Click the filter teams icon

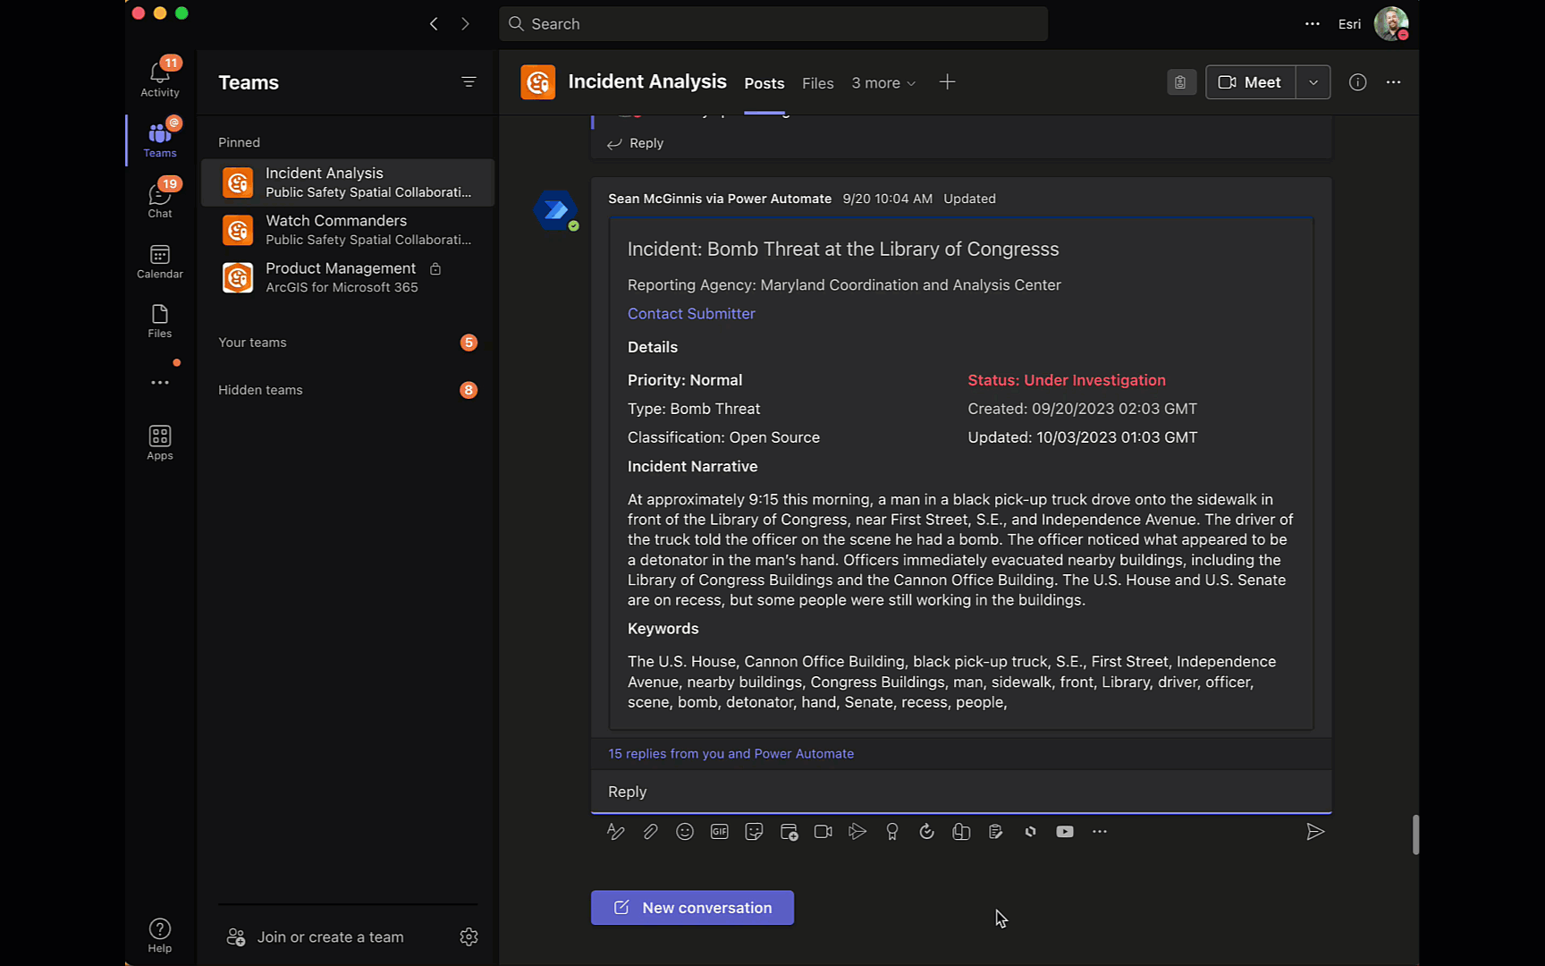tap(469, 82)
